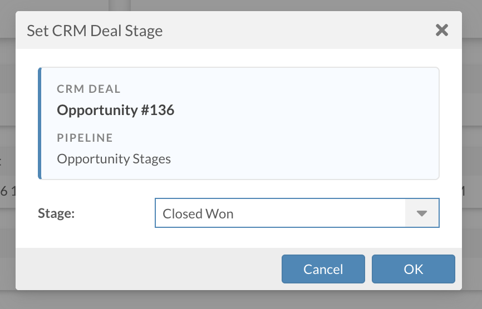Screen dimensions: 482x309
Task: Confirm with the OK button
Action: 414,269
